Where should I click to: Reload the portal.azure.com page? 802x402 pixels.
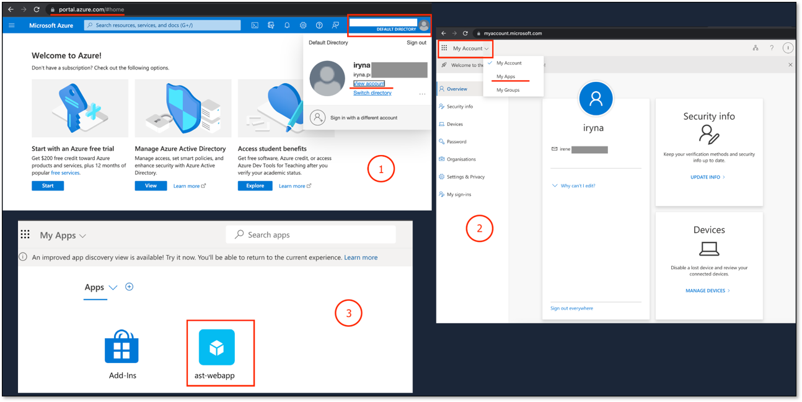point(37,10)
